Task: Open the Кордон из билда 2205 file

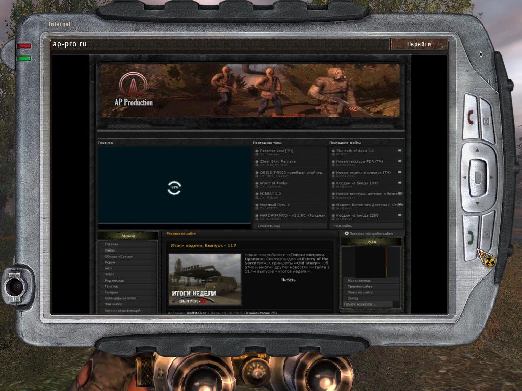Action: tap(357, 215)
